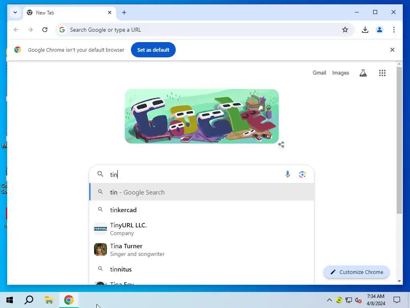Click the Google Doodle eclipse image
Image resolution: width=410 pixels, height=308 pixels.
tap(202, 116)
